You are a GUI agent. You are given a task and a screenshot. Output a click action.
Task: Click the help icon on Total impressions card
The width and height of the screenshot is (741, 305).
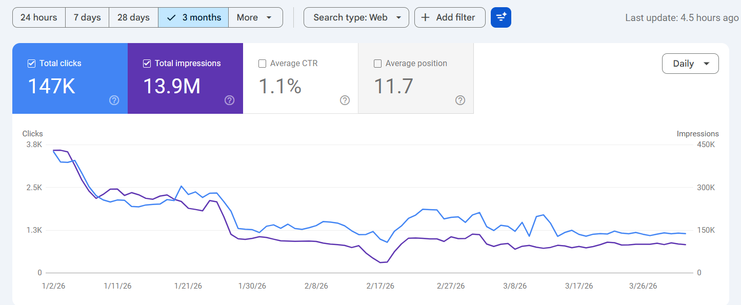tap(229, 100)
